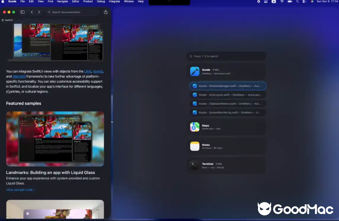
Task: Switch to the Terminal app icon
Action: (195, 165)
